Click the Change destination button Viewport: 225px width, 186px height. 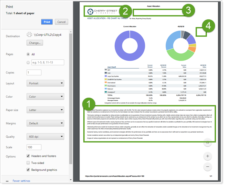coord(35,43)
